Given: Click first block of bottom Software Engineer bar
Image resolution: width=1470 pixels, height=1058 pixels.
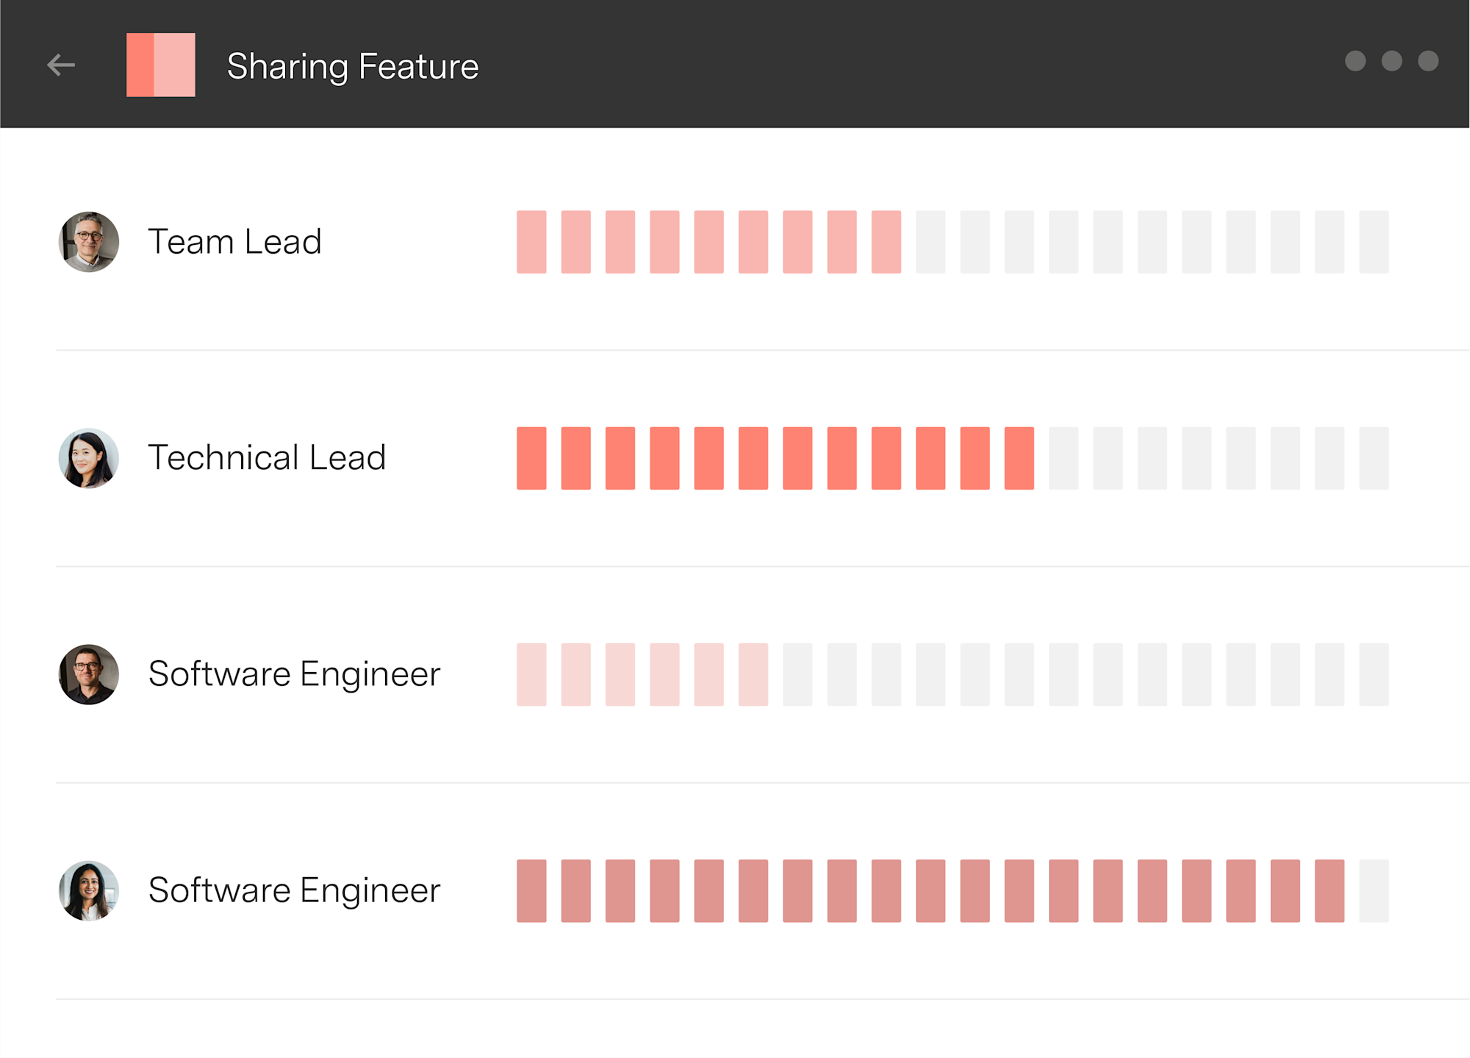Looking at the screenshot, I should point(531,890).
